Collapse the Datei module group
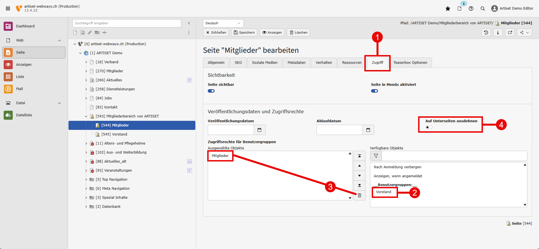This screenshot has width=539, height=249. tap(59, 103)
